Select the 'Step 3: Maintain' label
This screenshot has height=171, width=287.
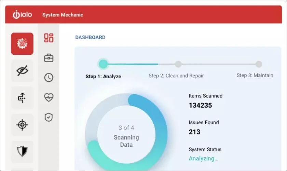click(x=255, y=75)
